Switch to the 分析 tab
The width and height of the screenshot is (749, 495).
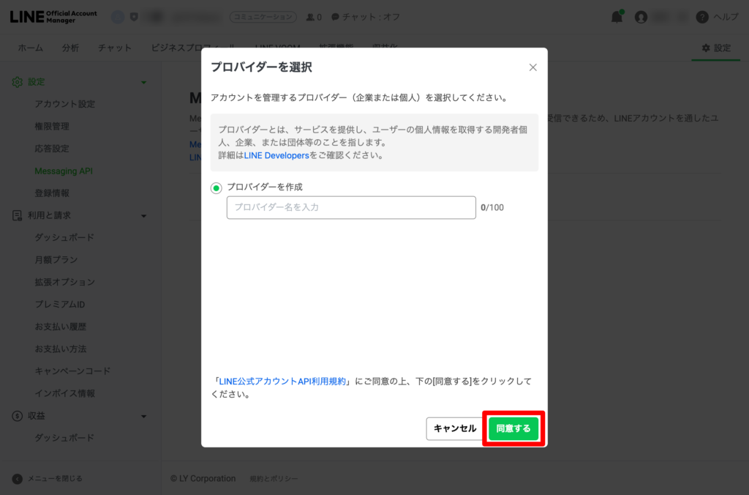pyautogui.click(x=70, y=48)
